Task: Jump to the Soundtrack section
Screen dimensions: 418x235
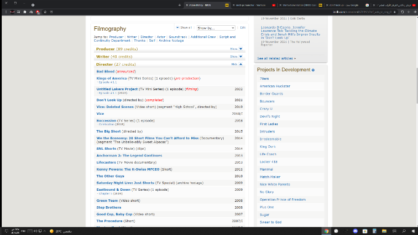Action: [x=178, y=37]
